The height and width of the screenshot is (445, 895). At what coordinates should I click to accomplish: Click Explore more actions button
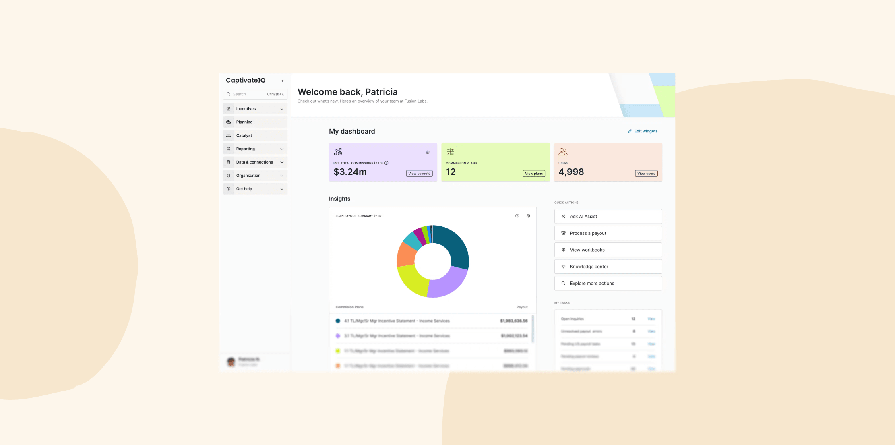click(608, 284)
